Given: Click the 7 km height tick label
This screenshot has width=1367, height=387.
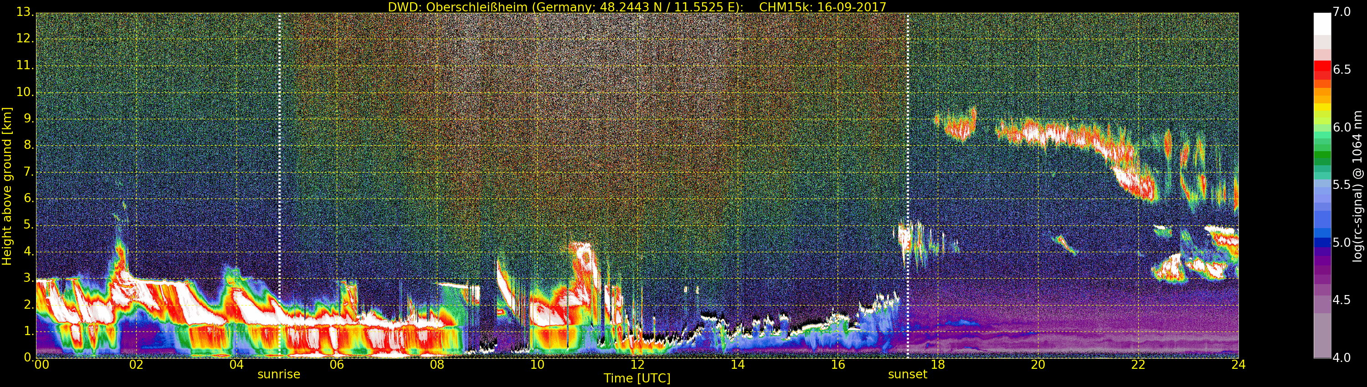Looking at the screenshot, I should pyautogui.click(x=29, y=172).
